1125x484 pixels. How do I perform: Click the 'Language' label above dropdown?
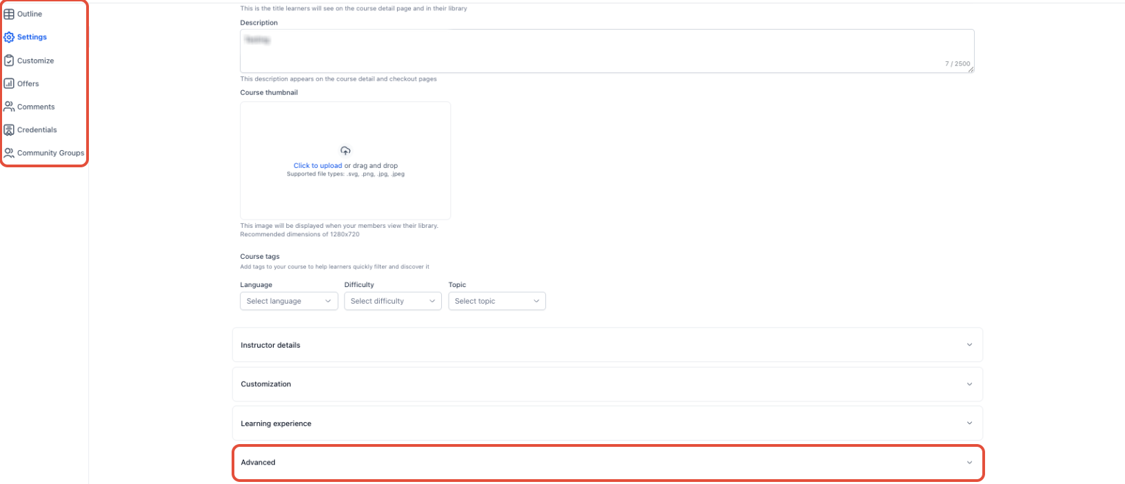point(256,285)
